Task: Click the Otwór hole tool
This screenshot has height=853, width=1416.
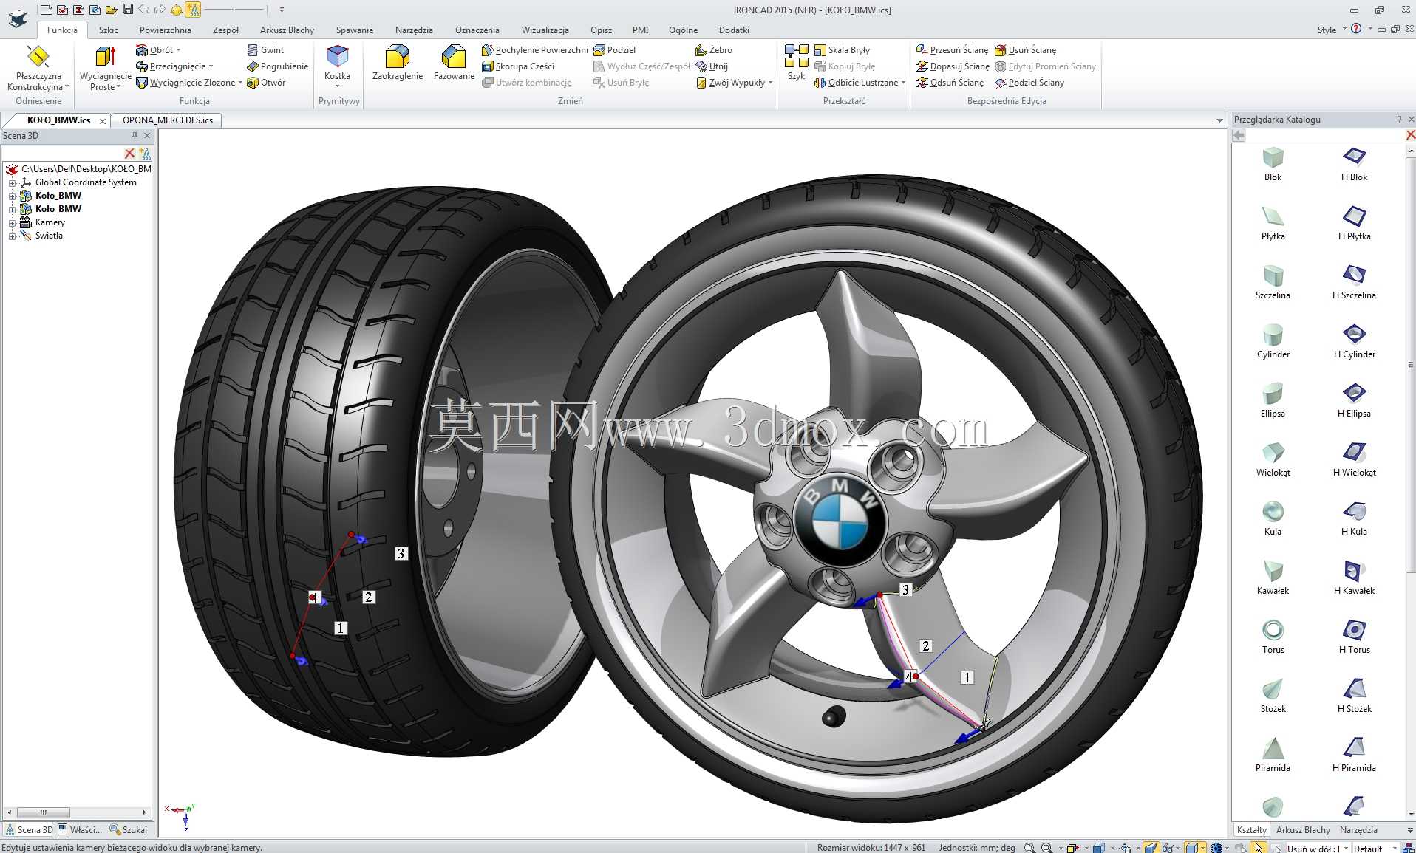Action: click(x=266, y=83)
